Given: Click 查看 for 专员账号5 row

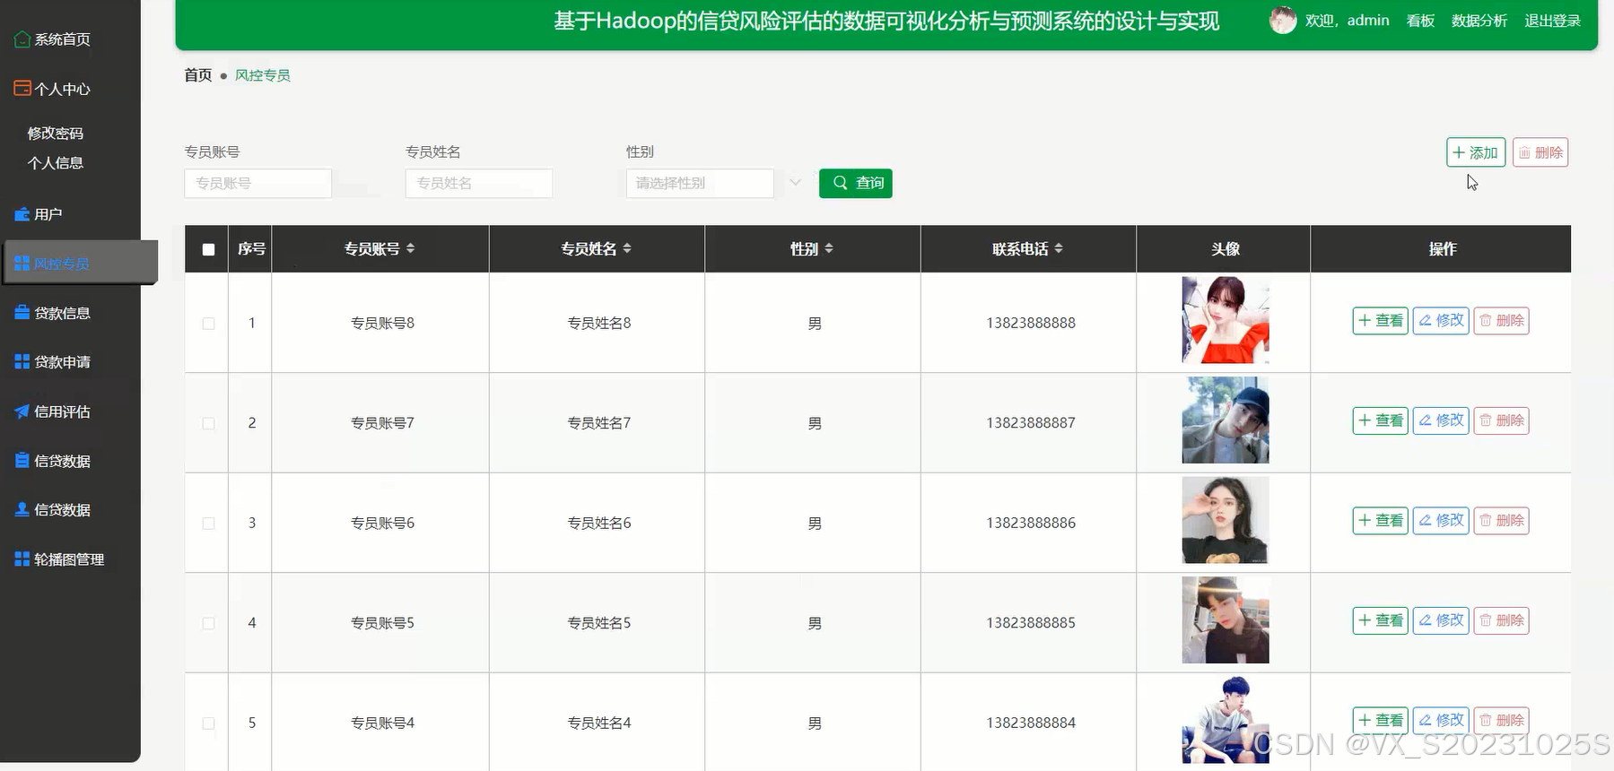Looking at the screenshot, I should (1381, 620).
